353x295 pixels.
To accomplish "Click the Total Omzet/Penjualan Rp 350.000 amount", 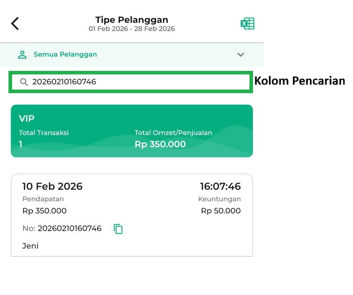I will point(160,144).
